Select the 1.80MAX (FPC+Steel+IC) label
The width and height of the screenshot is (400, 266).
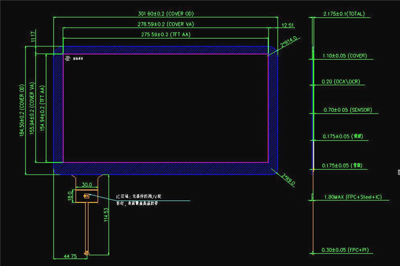click(353, 196)
